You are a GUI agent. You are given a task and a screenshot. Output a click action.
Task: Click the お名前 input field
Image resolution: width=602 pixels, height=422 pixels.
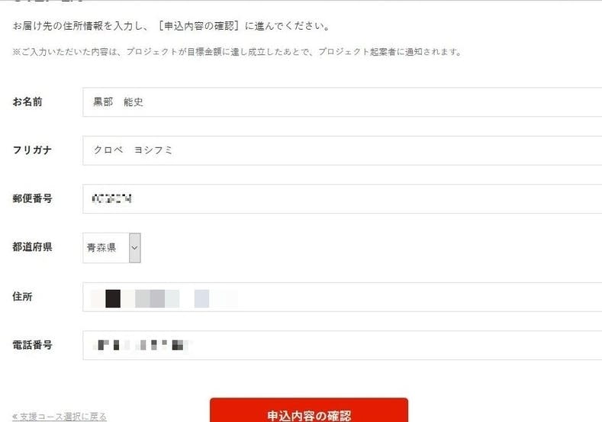tap(343, 101)
